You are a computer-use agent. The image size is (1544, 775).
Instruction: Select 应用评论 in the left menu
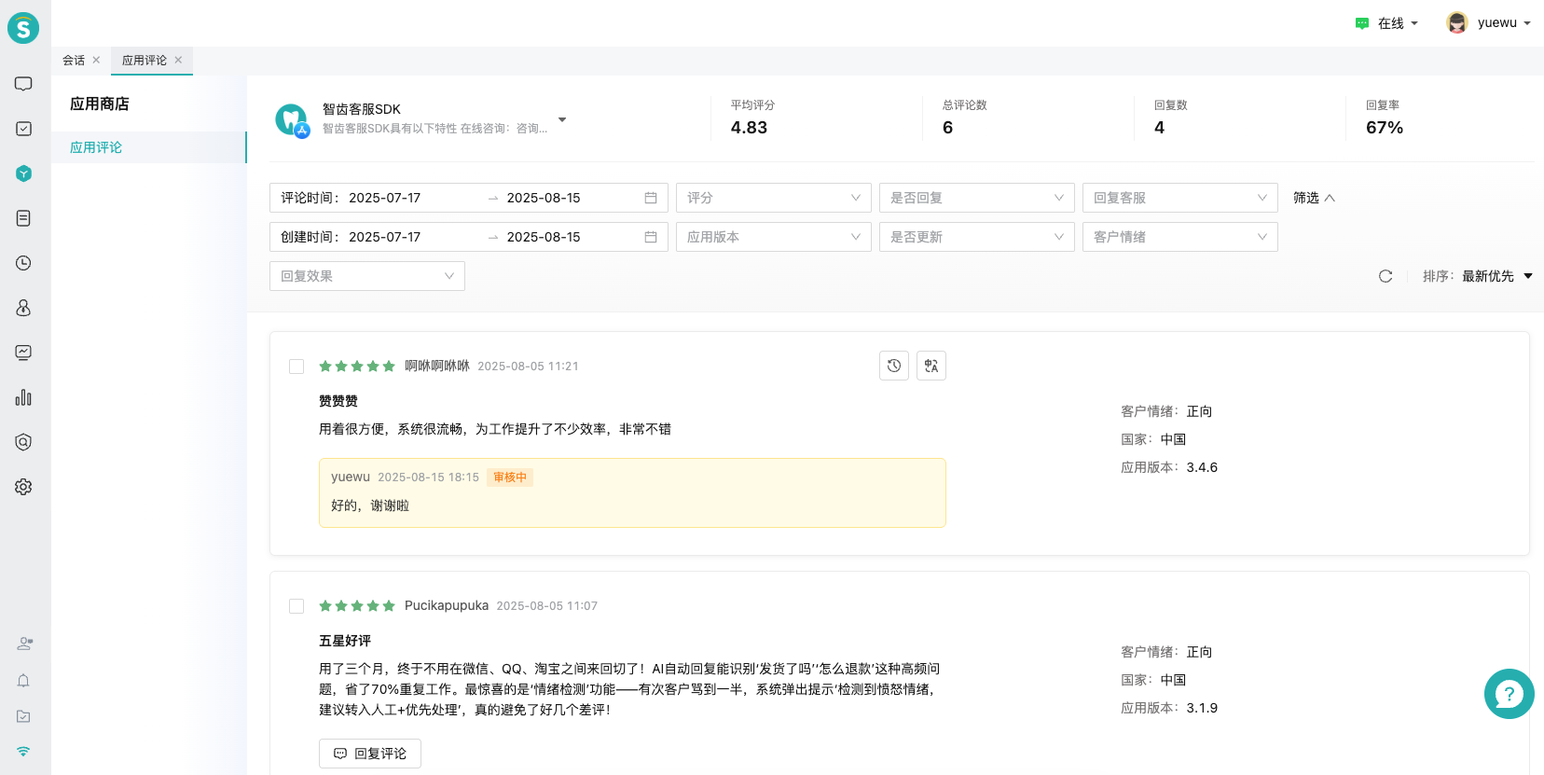(148, 147)
